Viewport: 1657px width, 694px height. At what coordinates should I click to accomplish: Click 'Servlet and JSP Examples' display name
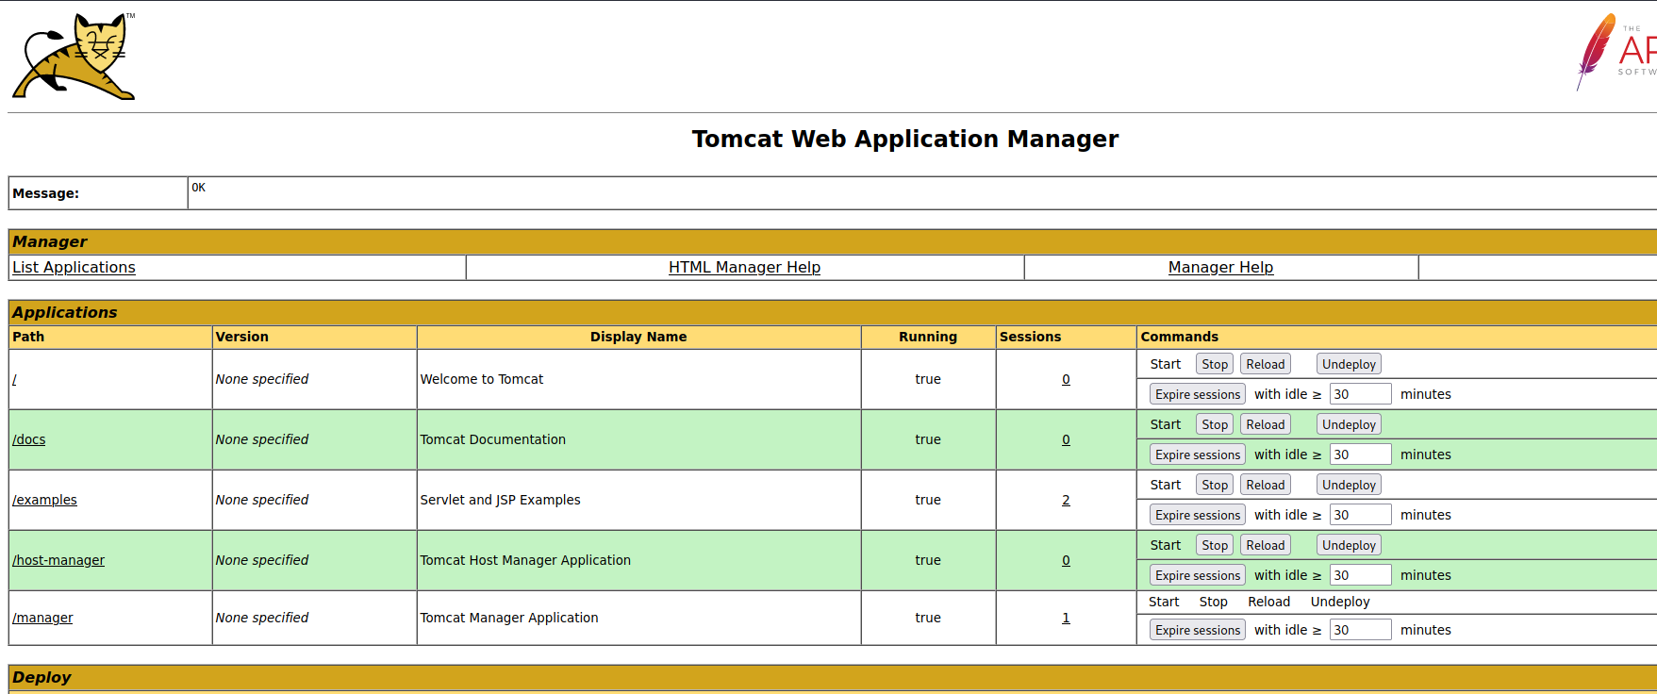[x=500, y=500]
